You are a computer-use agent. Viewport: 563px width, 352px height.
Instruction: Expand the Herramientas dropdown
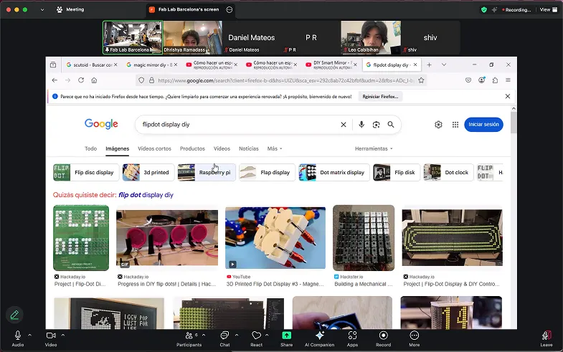(374, 148)
